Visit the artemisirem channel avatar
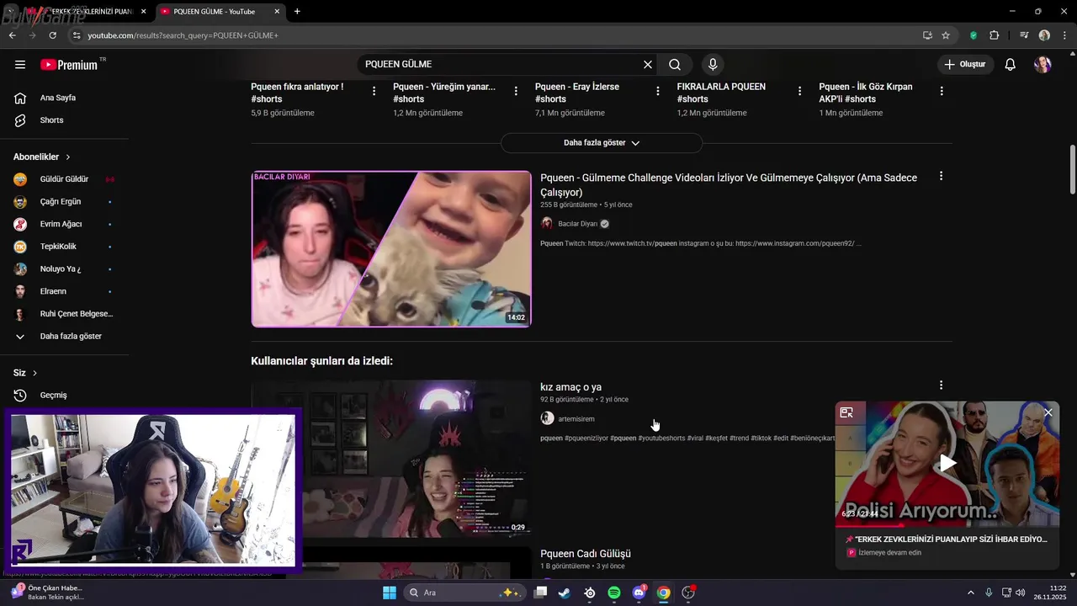 tap(547, 418)
